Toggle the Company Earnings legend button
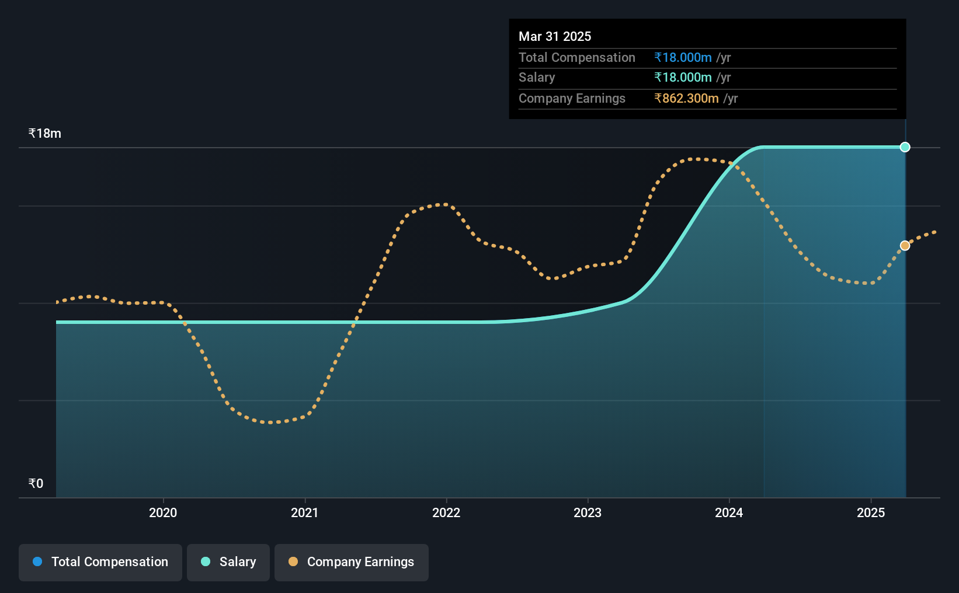Screen dimensions: 959x593 (x=352, y=562)
